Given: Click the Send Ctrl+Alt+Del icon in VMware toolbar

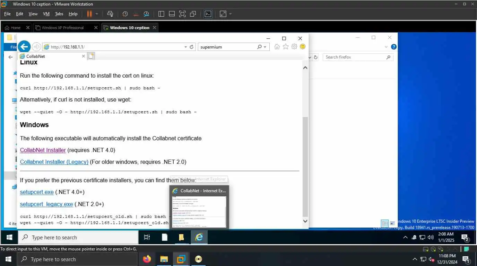Looking at the screenshot, I should pyautogui.click(x=110, y=14).
